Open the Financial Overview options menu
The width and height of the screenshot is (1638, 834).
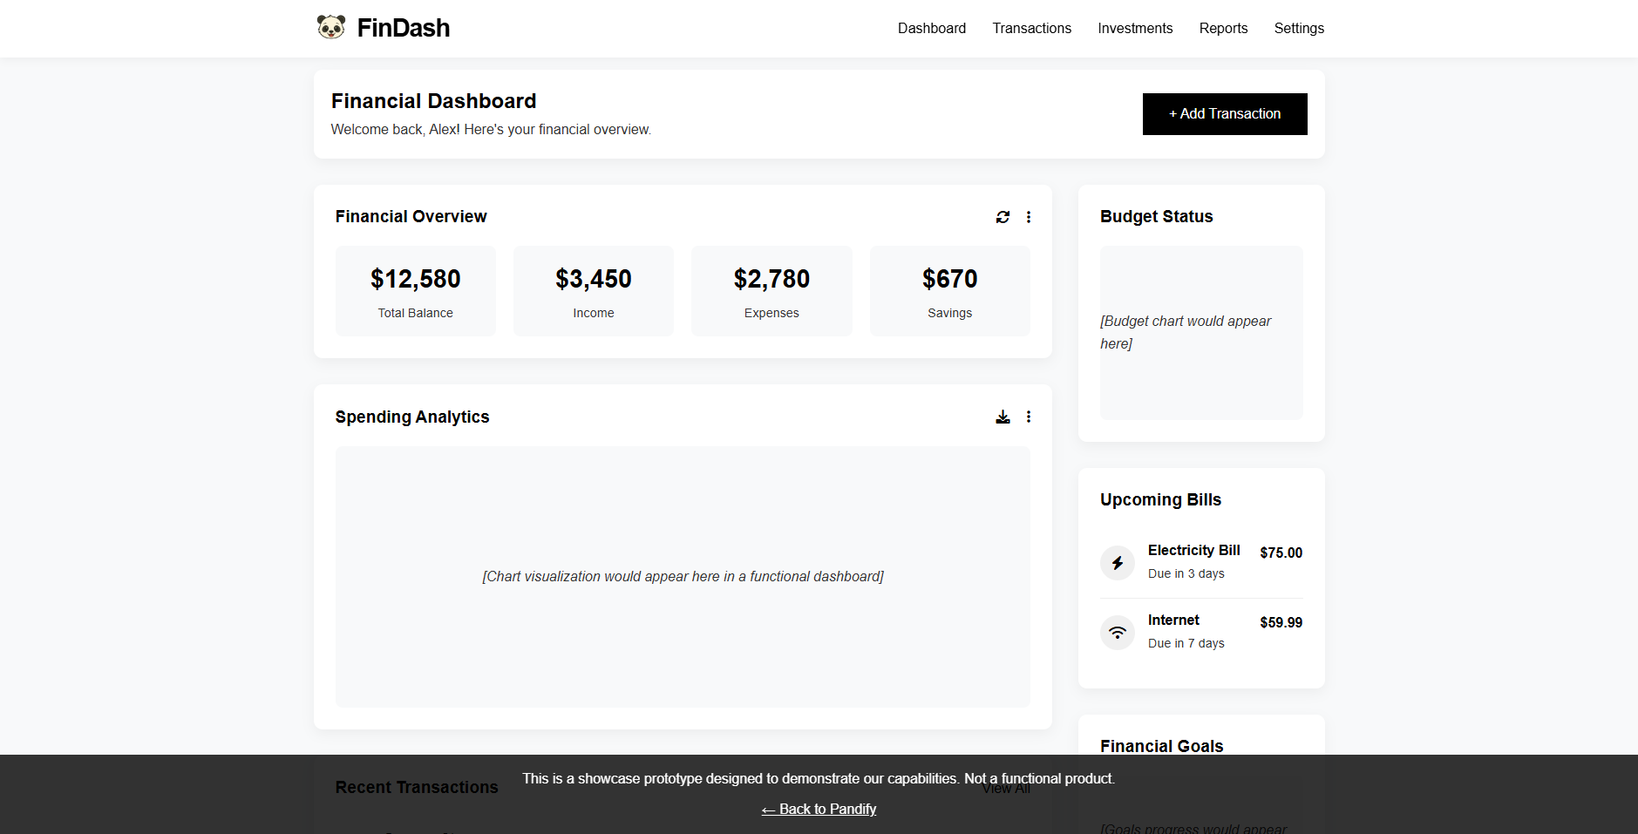point(1029,216)
